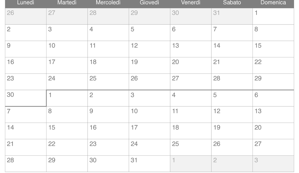Viewport: 299px width, 173px height.
Task: Select day 30 in the Lunedì column
Action: coord(26,98)
